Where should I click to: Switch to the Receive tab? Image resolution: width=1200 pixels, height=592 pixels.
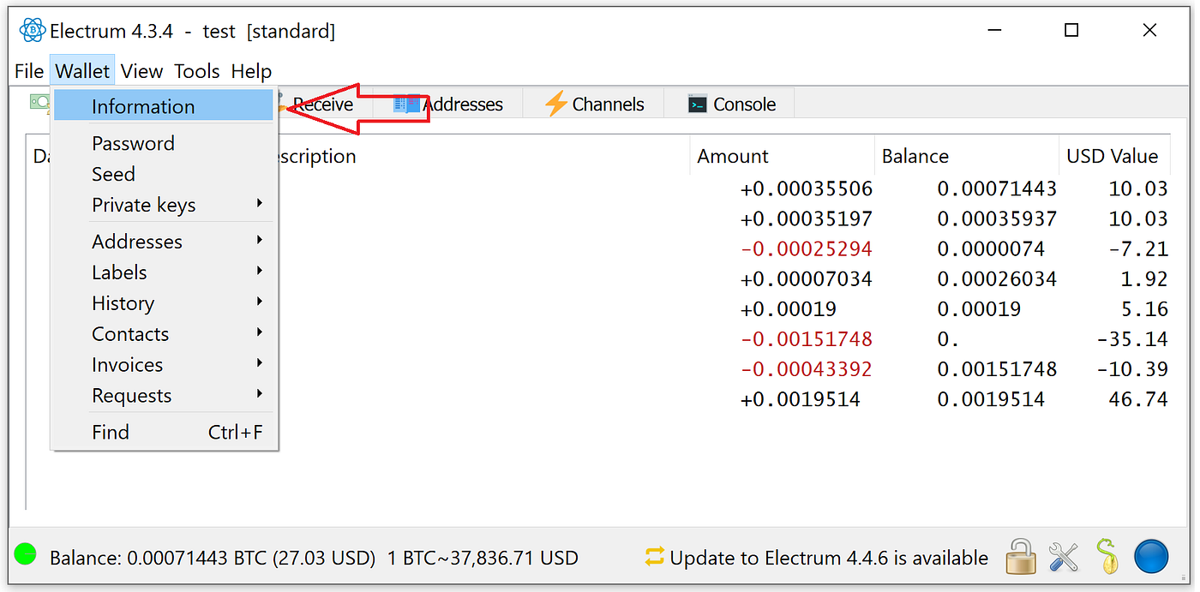[x=322, y=105]
